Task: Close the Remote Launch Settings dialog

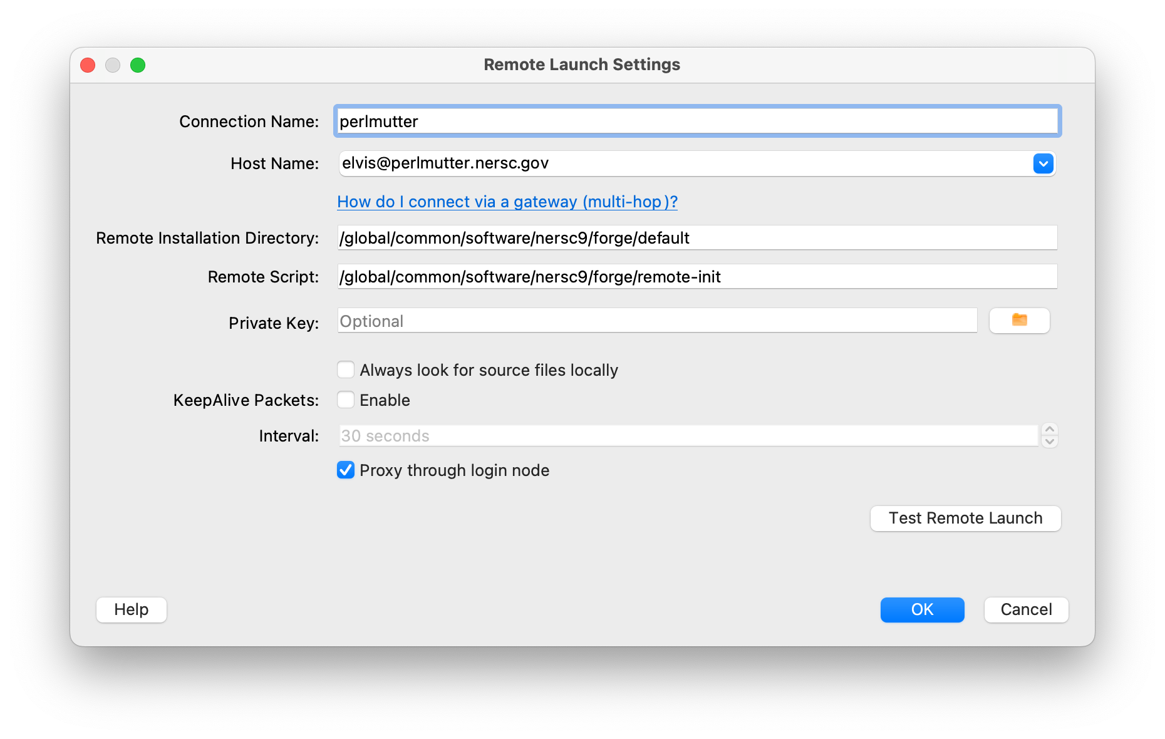Action: [88, 65]
